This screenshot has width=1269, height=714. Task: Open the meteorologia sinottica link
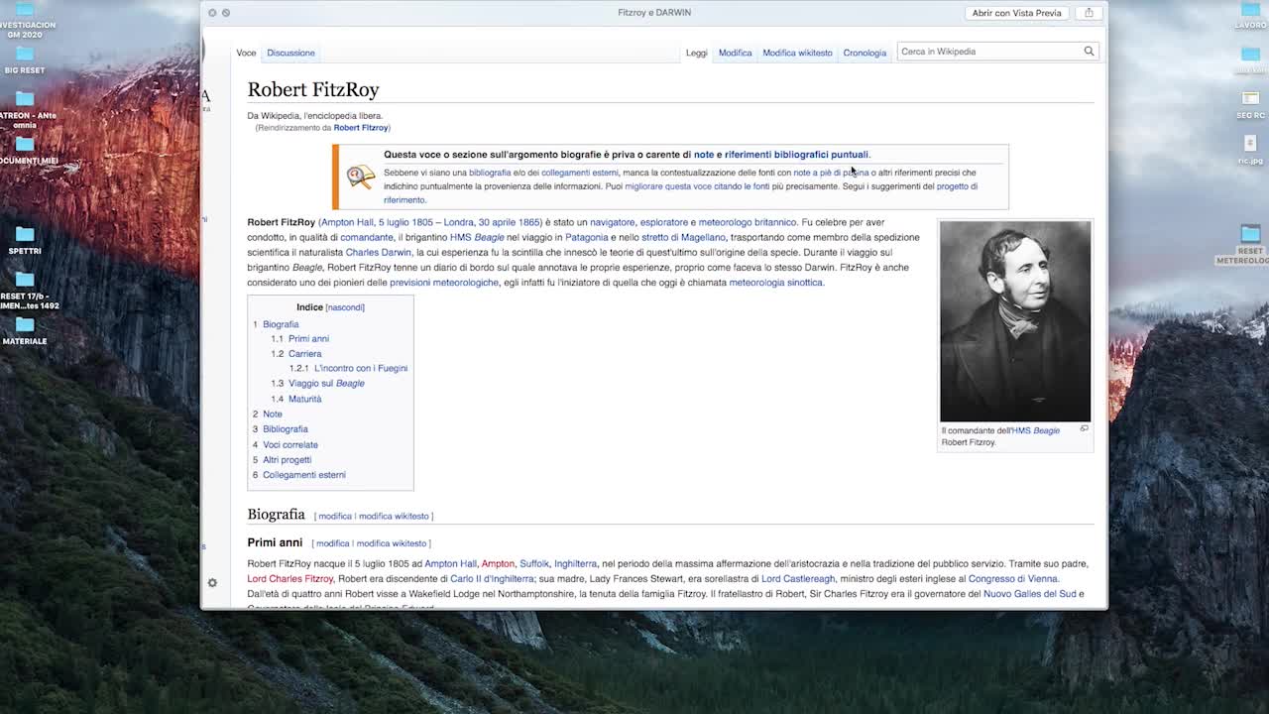(775, 283)
